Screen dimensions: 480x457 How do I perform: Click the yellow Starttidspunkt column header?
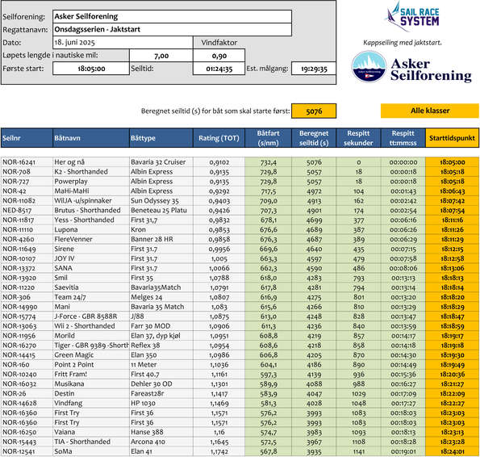(452, 138)
